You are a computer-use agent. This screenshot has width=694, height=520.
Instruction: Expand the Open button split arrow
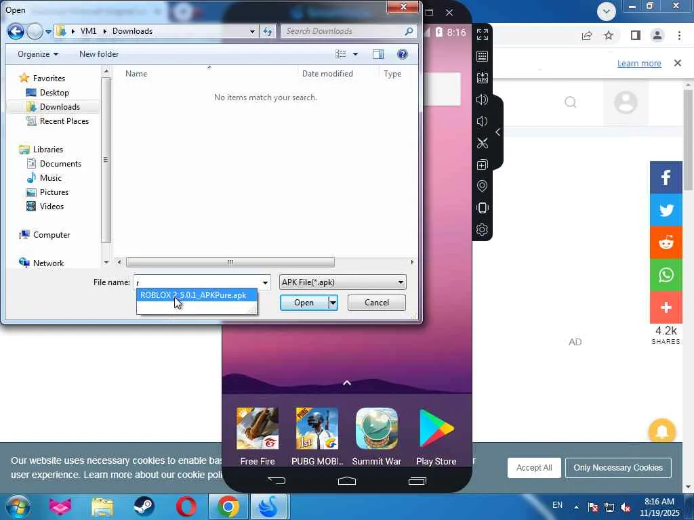333,303
